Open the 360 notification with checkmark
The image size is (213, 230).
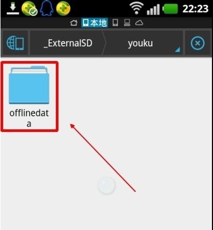coord(29,9)
